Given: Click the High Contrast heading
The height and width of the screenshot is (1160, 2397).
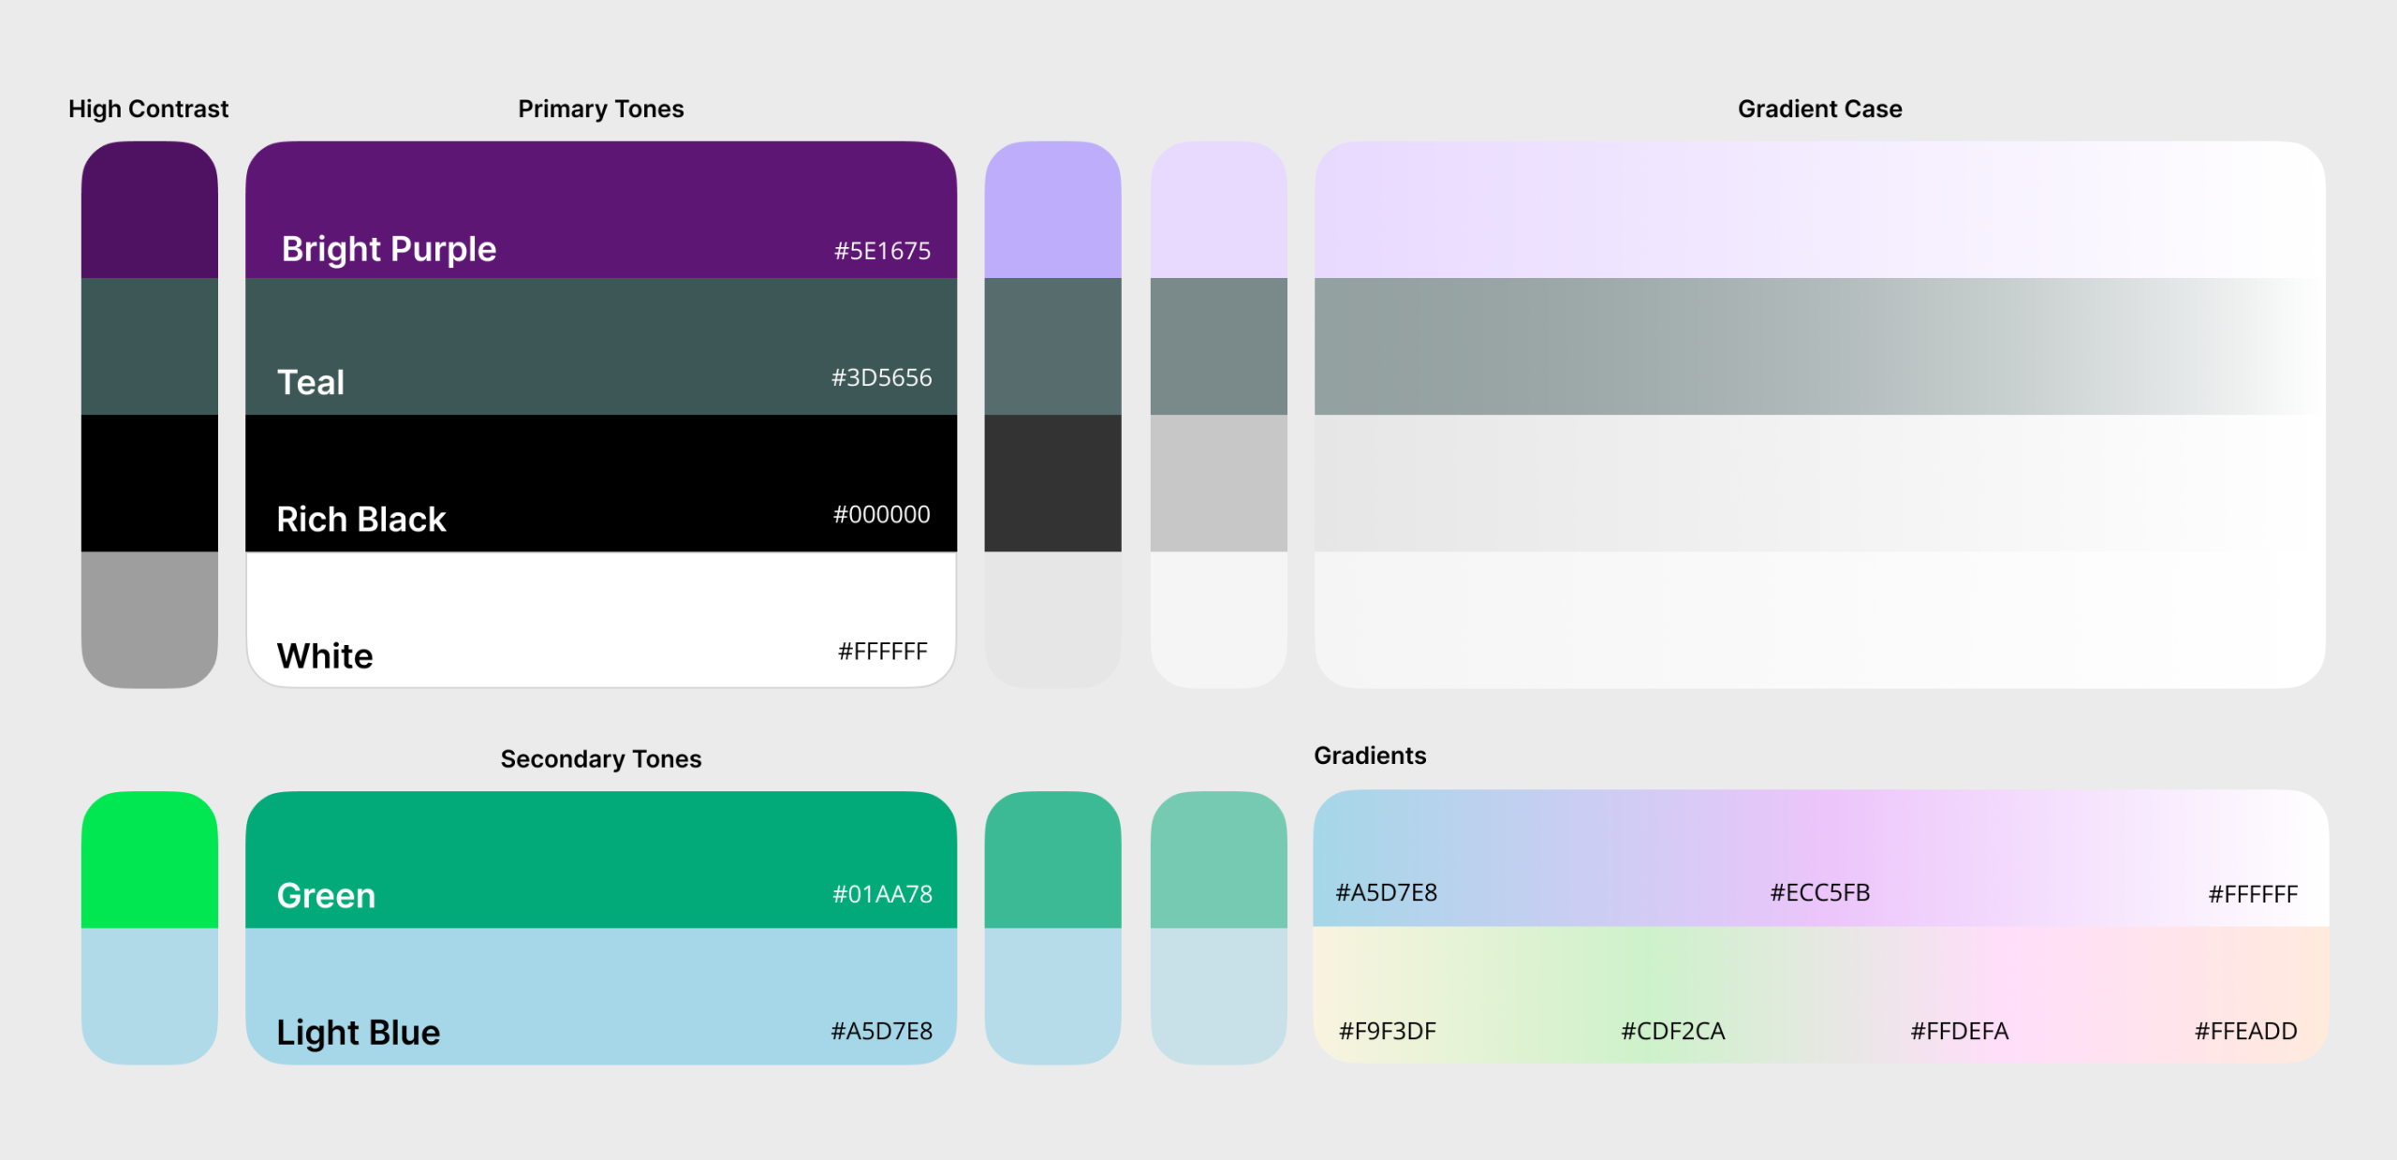Looking at the screenshot, I should (x=148, y=109).
